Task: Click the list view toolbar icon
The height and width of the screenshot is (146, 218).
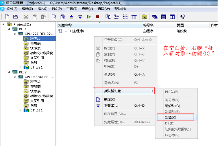Action: 126,17
